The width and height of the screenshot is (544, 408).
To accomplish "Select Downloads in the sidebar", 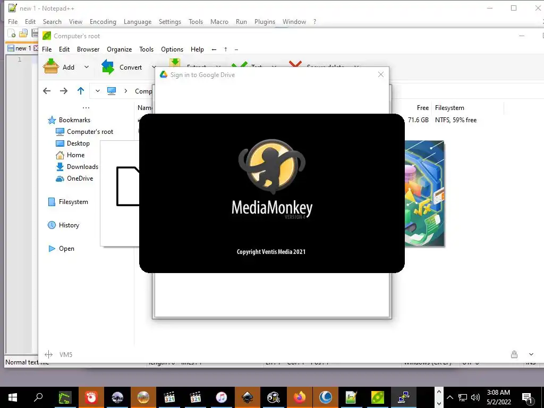I will pyautogui.click(x=82, y=167).
